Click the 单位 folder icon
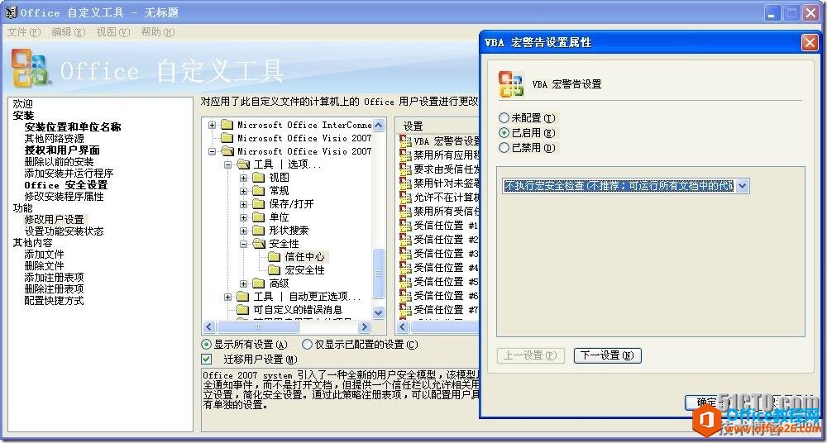The width and height of the screenshot is (827, 443). click(x=258, y=217)
